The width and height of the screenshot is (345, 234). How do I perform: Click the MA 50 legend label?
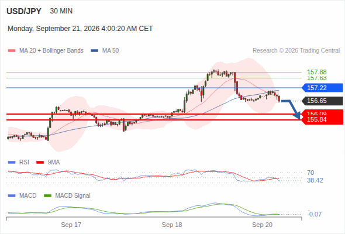pos(111,51)
